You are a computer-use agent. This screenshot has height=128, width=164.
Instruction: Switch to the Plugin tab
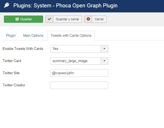coord(11,36)
